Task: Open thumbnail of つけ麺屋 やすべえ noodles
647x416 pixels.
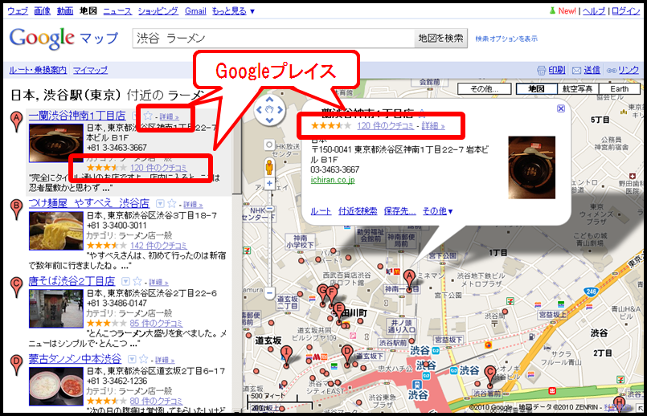Action: (56, 230)
